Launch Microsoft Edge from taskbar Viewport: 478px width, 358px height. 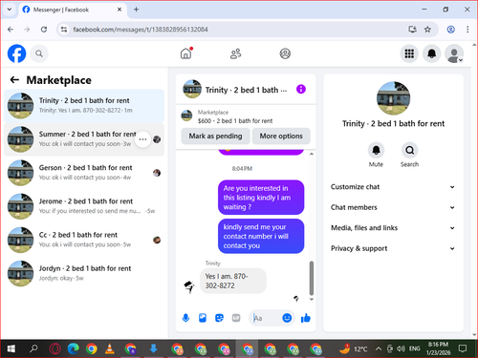[74, 348]
